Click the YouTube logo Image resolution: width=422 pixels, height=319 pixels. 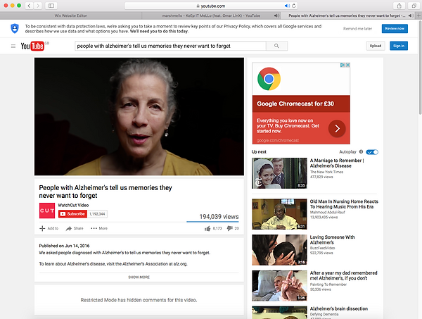point(32,46)
